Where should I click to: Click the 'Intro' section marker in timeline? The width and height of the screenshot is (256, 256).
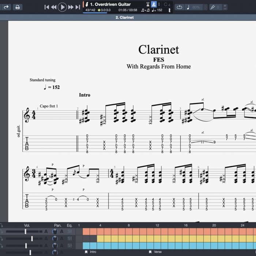click(x=90, y=252)
